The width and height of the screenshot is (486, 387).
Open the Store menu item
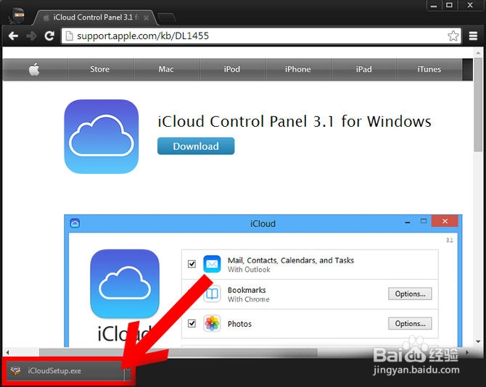click(100, 69)
